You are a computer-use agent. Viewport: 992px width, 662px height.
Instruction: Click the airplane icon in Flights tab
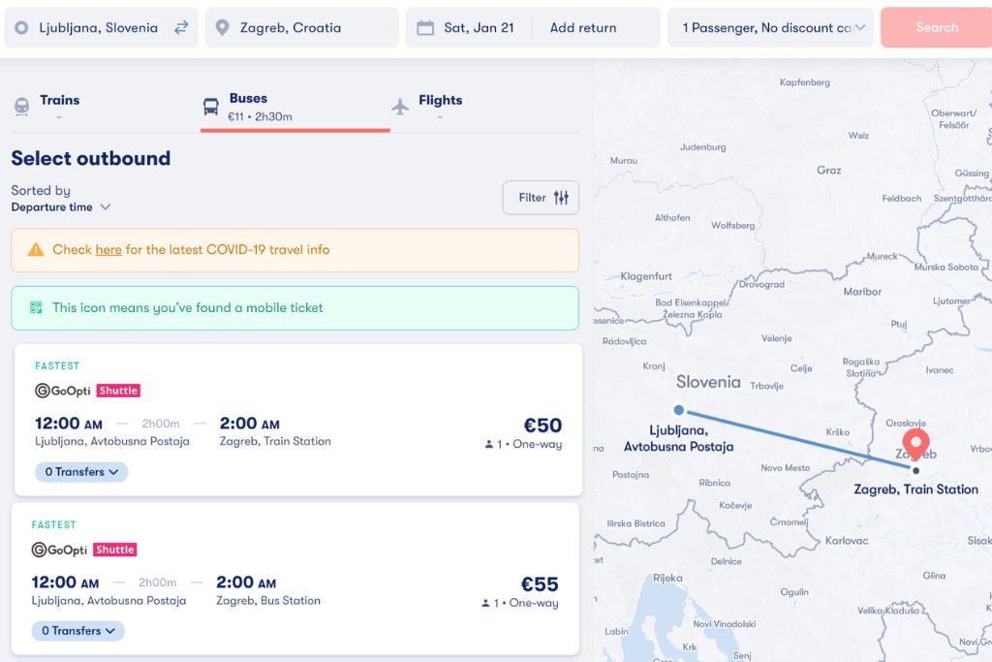click(x=400, y=107)
